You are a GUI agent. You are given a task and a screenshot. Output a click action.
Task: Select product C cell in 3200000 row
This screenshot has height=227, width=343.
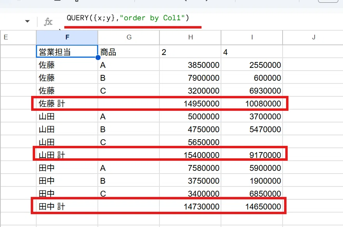click(x=129, y=90)
